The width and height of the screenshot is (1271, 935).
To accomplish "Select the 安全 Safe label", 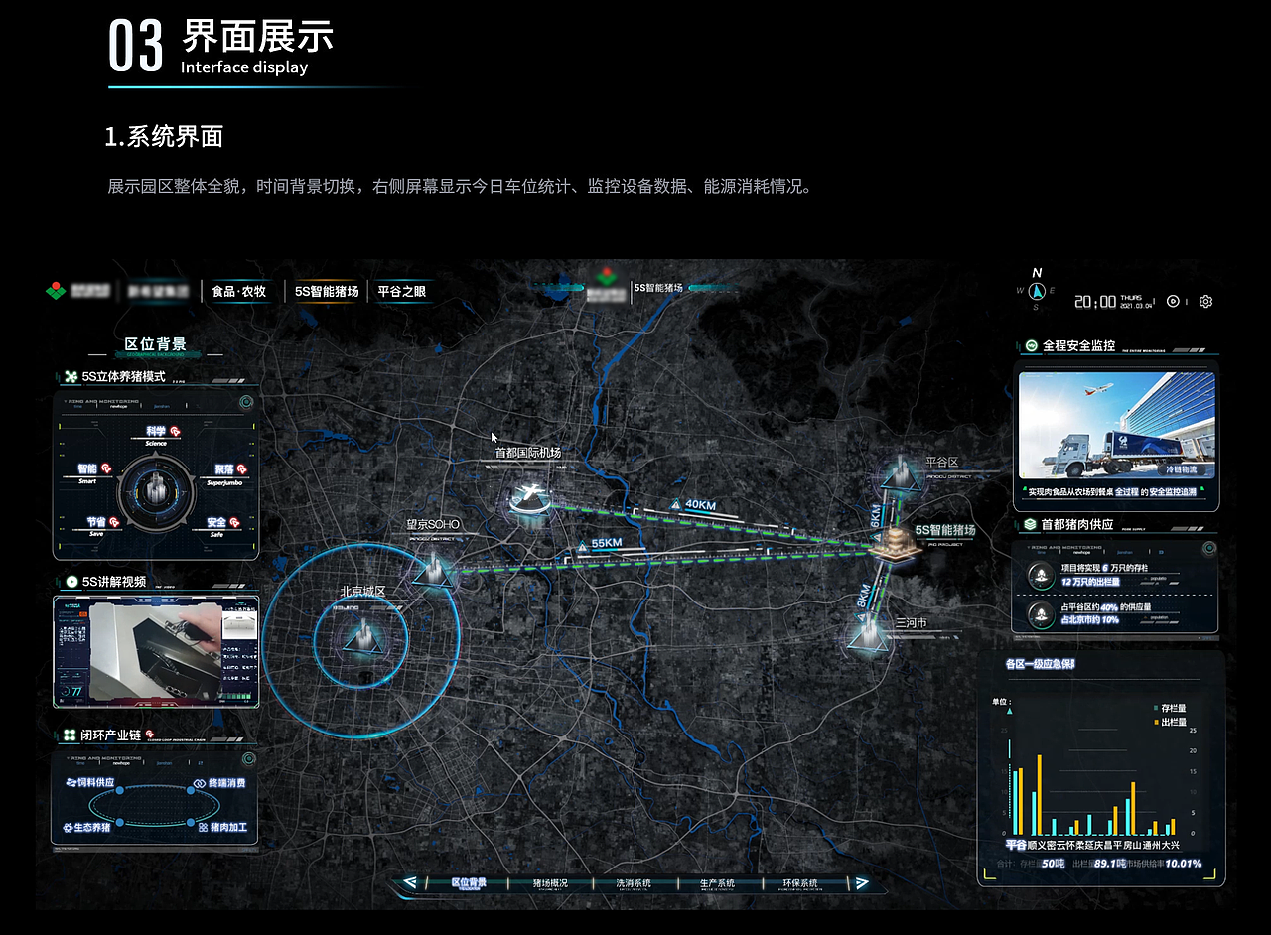I will (216, 526).
